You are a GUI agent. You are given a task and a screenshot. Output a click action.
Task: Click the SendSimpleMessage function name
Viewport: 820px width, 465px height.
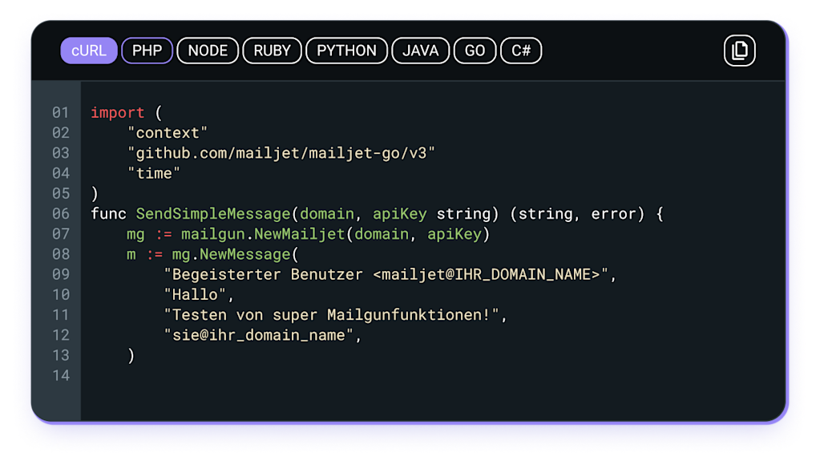click(212, 214)
